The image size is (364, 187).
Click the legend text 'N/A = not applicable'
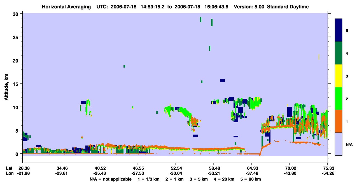[111, 179]
